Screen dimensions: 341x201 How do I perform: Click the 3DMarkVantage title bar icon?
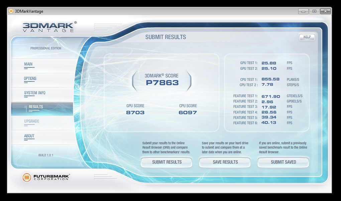tap(11, 11)
